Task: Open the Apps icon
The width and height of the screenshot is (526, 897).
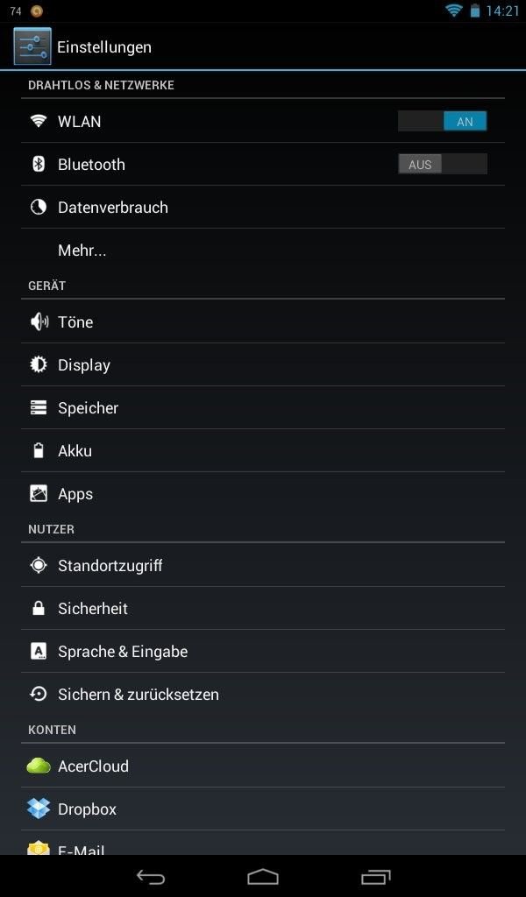Action: (x=39, y=494)
